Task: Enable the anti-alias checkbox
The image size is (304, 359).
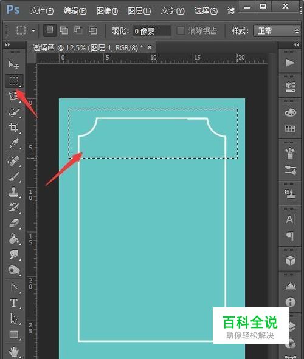Action: (181, 30)
